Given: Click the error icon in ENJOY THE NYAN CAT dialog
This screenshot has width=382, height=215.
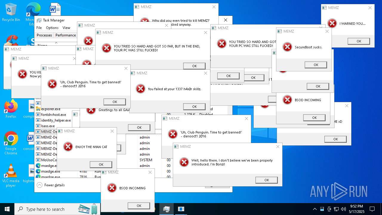Looking at the screenshot, I should click(68, 147).
